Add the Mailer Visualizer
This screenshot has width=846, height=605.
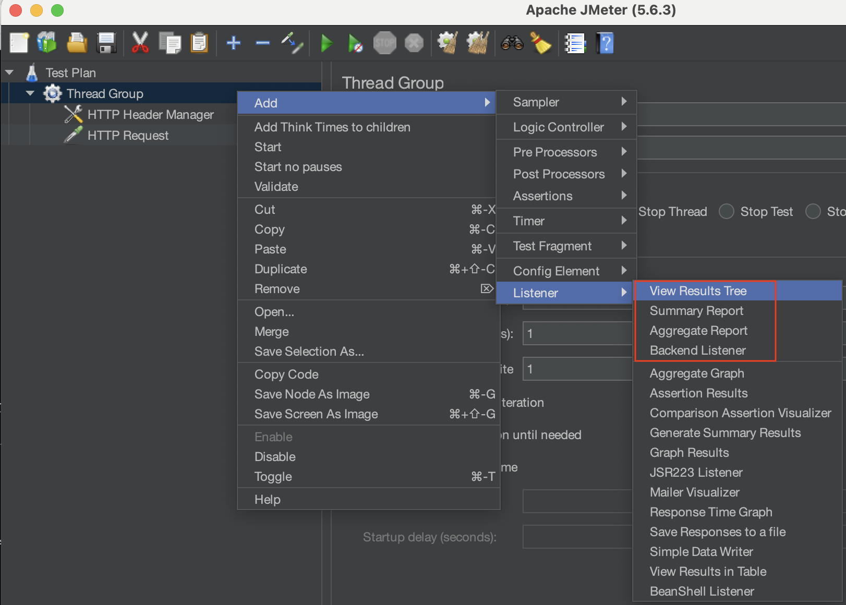[738, 492]
